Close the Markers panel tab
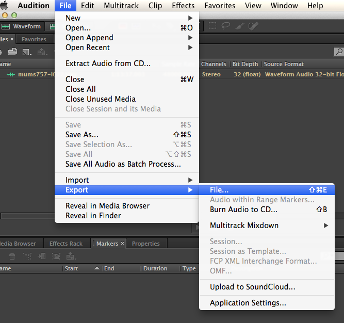Screen dimensions: 344x323 [122, 244]
